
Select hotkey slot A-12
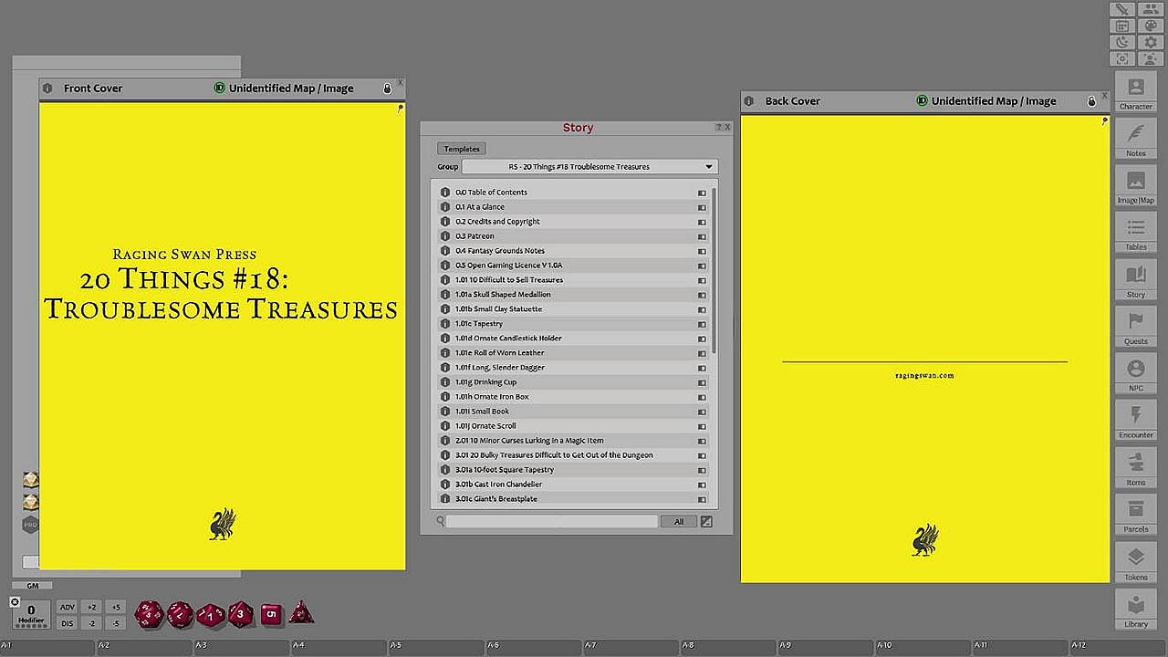(1119, 647)
